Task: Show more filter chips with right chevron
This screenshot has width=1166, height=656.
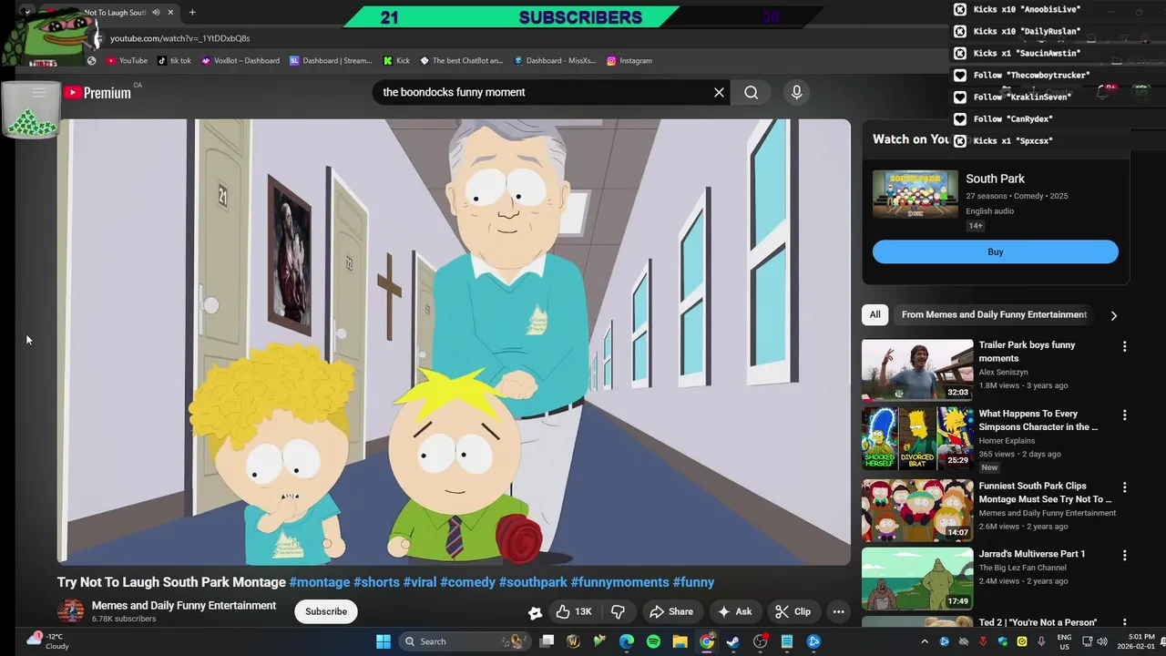Action: click(x=1113, y=315)
